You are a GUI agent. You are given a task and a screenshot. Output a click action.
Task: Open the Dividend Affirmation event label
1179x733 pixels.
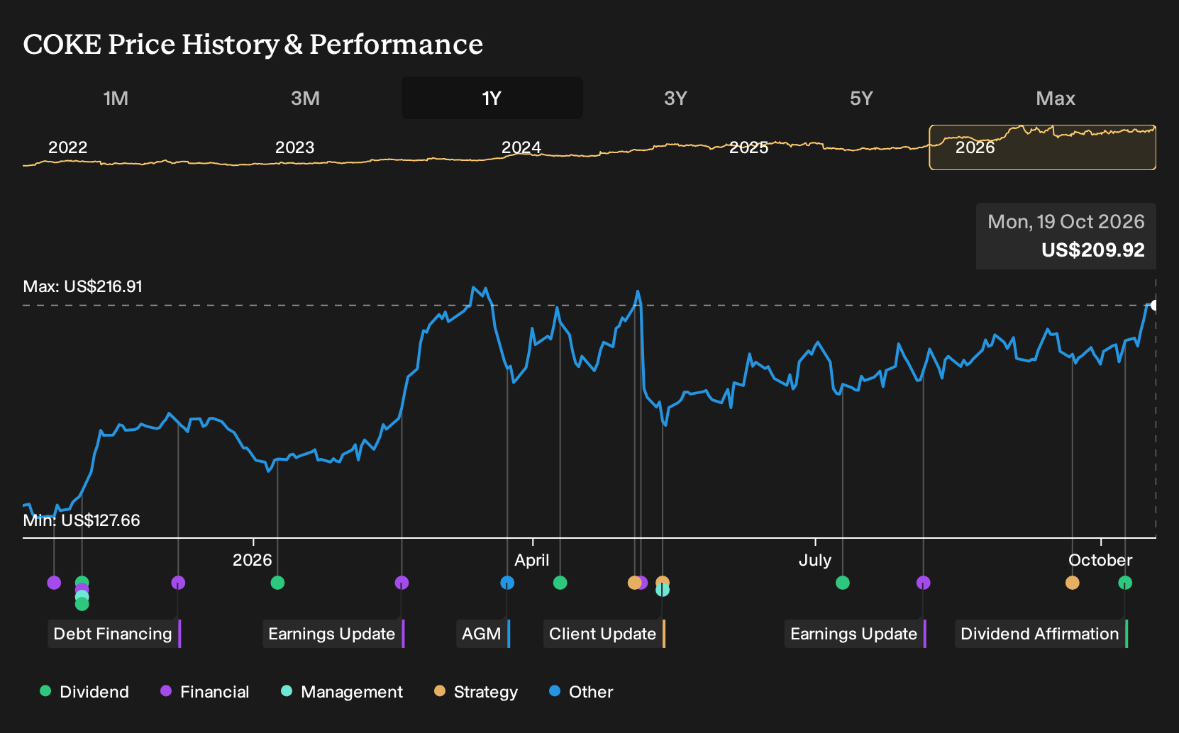1041,634
